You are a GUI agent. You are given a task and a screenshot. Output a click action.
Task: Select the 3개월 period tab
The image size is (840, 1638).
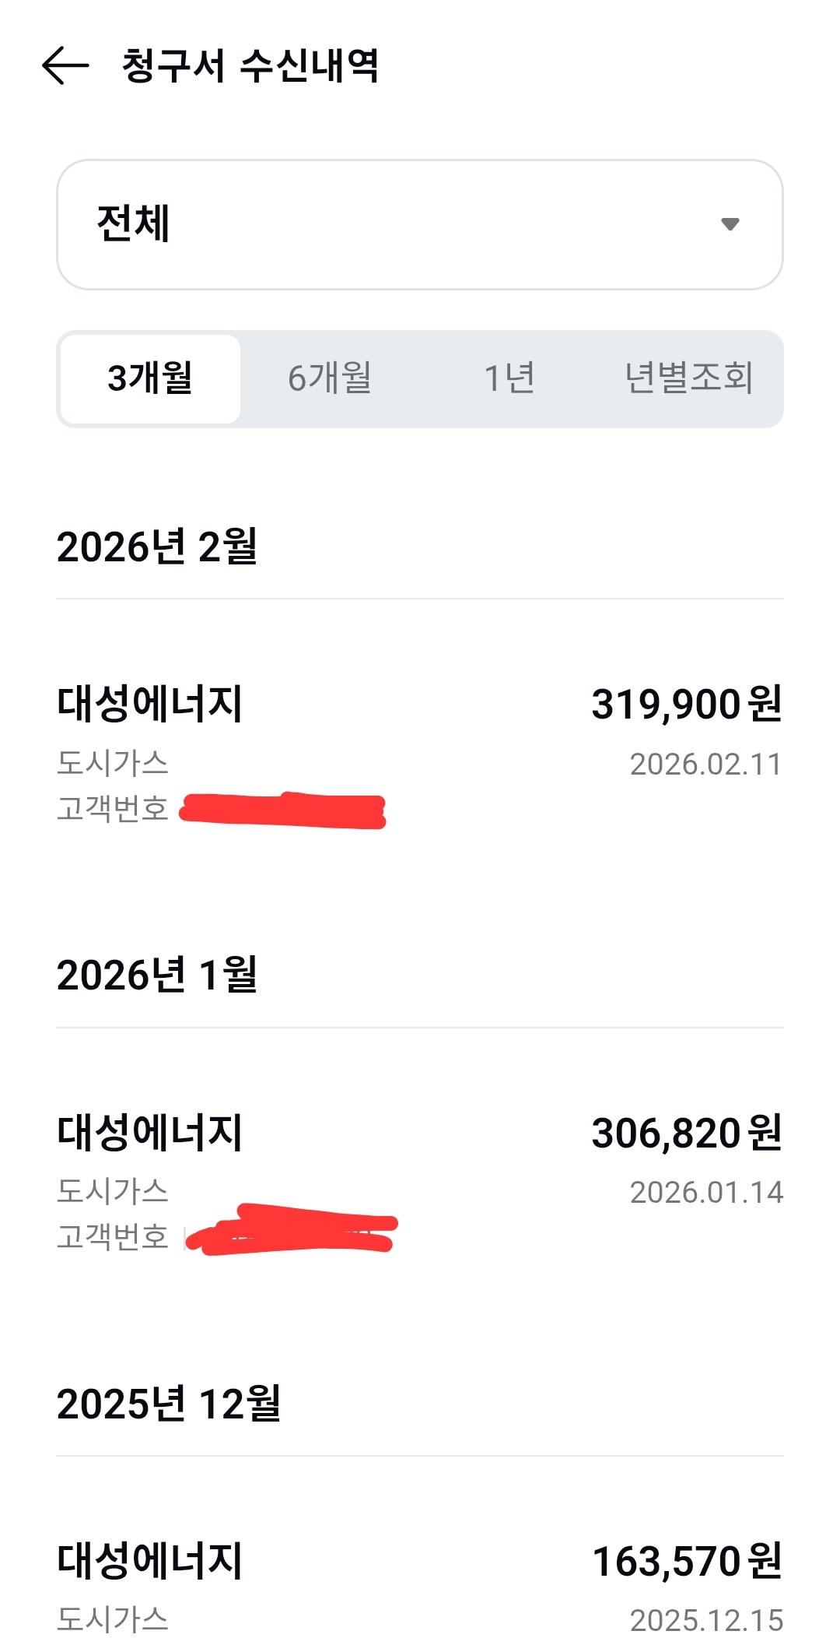point(150,379)
